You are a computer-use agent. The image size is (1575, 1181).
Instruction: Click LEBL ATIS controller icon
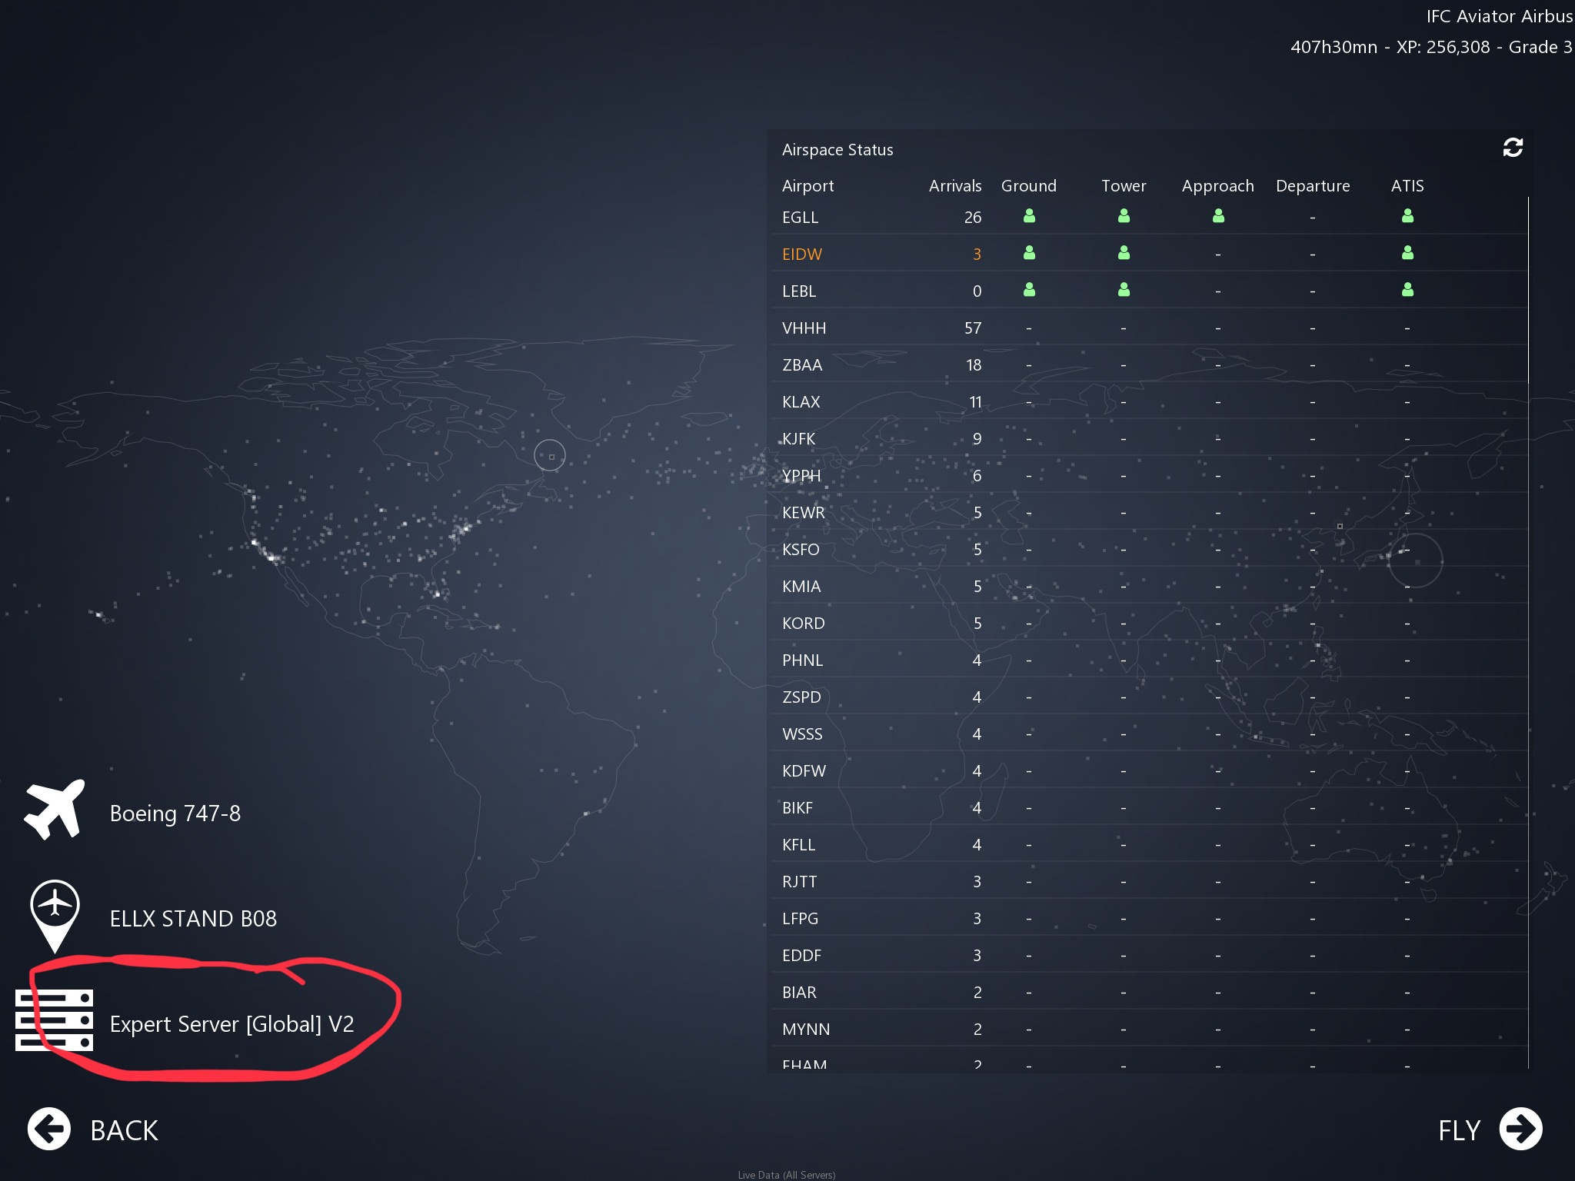tap(1407, 290)
